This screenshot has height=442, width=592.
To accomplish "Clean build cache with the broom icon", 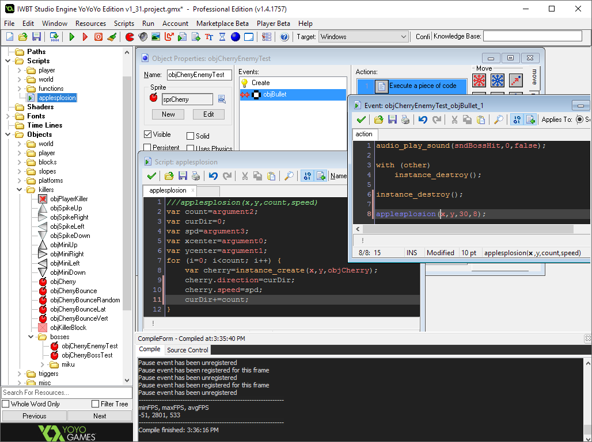I will (x=112, y=37).
